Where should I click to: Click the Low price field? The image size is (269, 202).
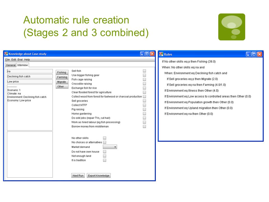point(30,82)
